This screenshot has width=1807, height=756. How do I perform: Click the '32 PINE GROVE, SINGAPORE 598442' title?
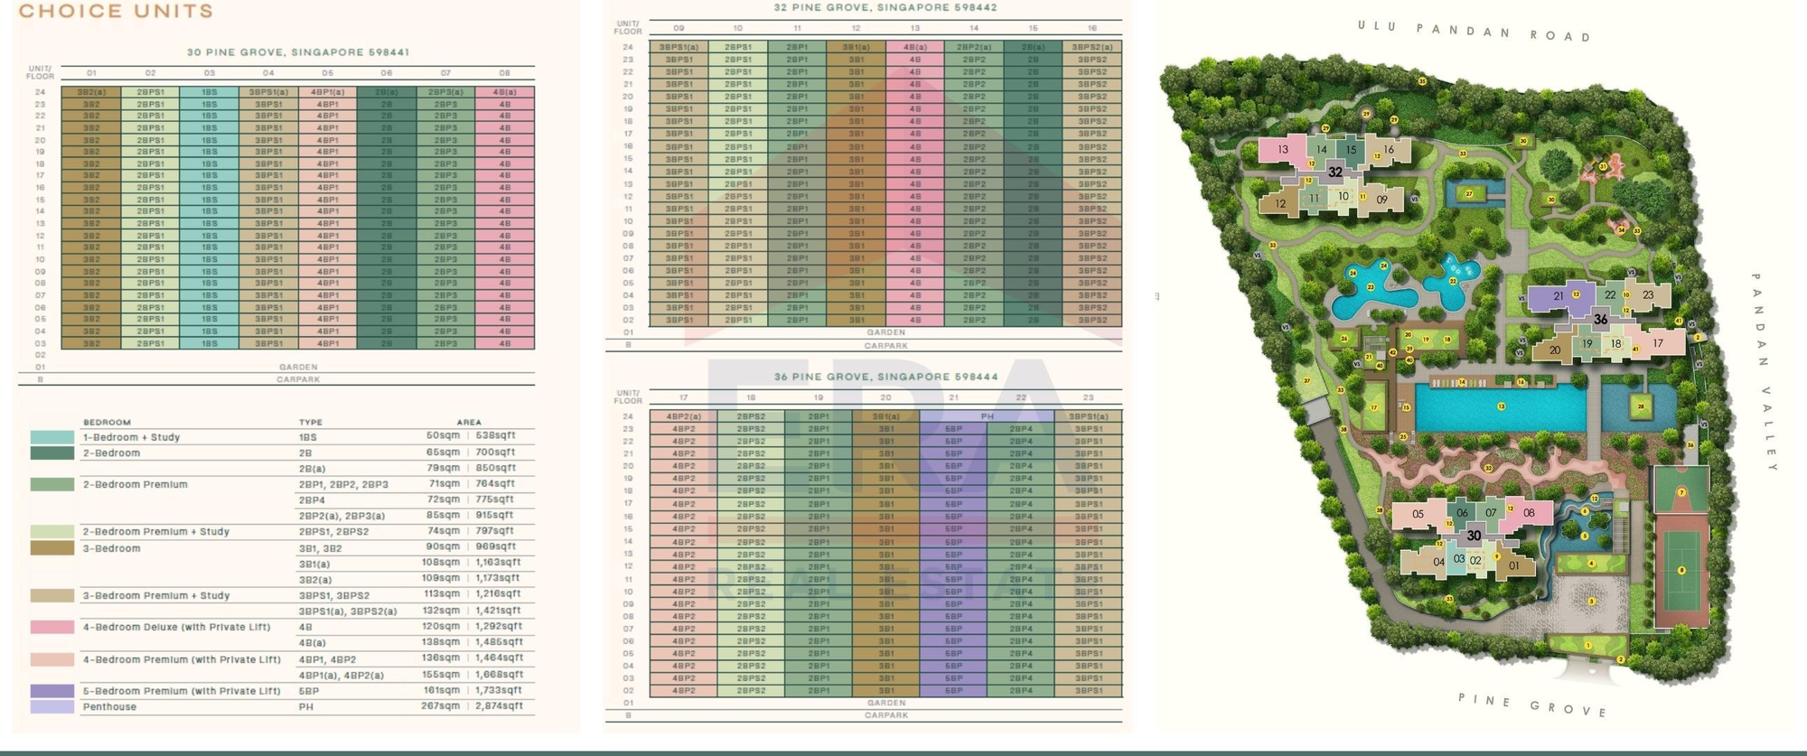click(x=885, y=7)
